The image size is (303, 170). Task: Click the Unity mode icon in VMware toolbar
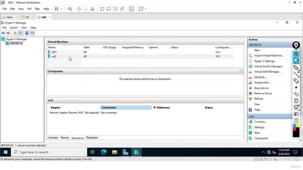click(122, 9)
